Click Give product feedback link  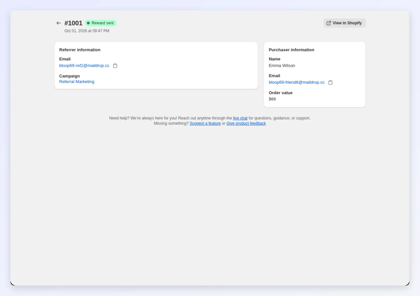click(246, 123)
